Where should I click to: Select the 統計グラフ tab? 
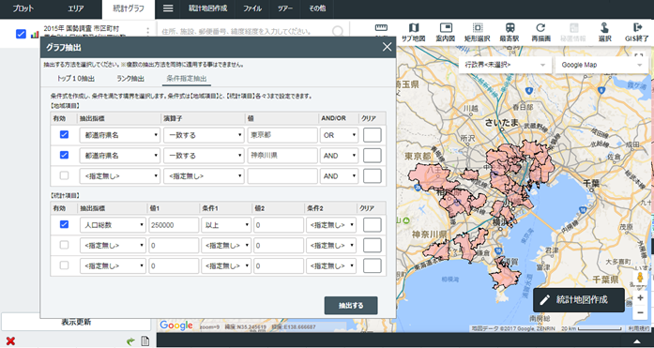pyautogui.click(x=129, y=8)
